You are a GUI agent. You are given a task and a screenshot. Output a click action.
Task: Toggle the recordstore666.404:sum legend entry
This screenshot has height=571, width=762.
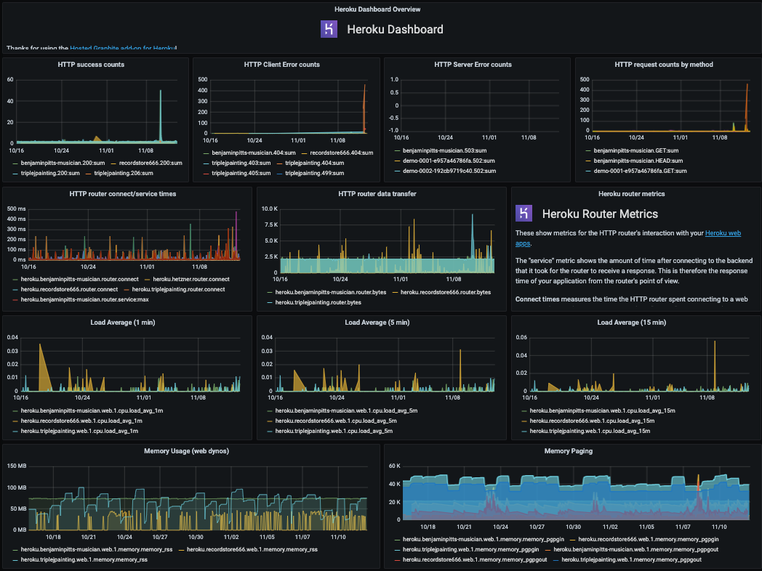point(342,153)
